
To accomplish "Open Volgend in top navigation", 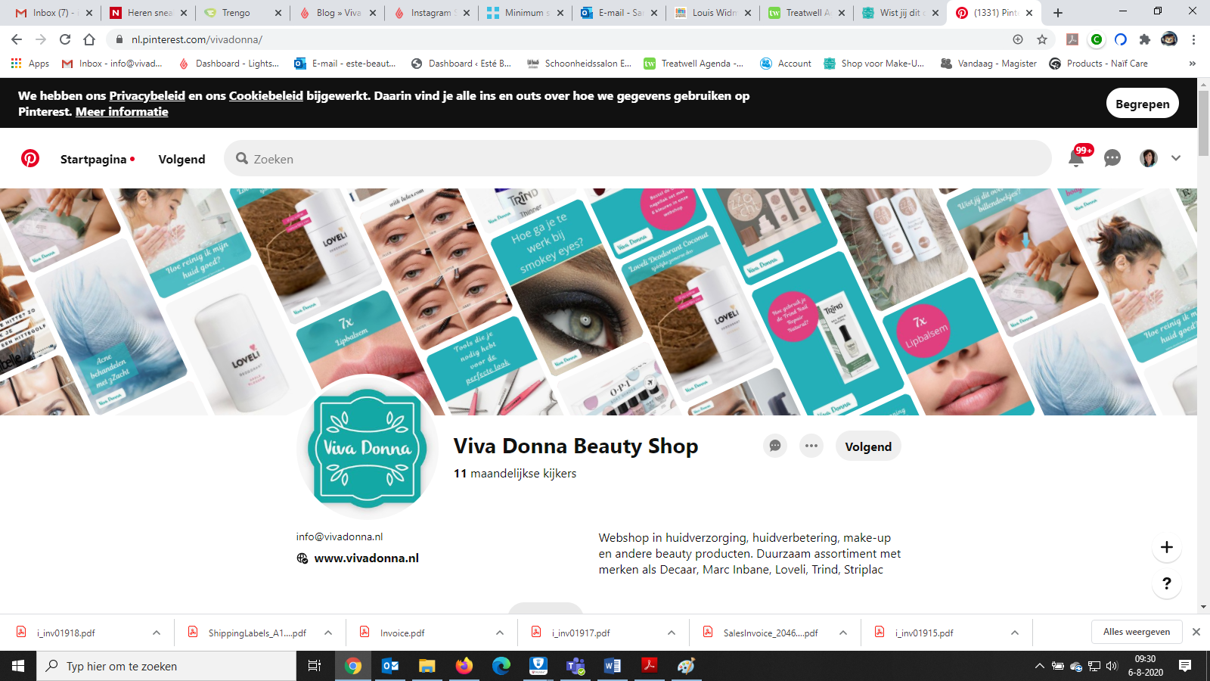I will [181, 159].
